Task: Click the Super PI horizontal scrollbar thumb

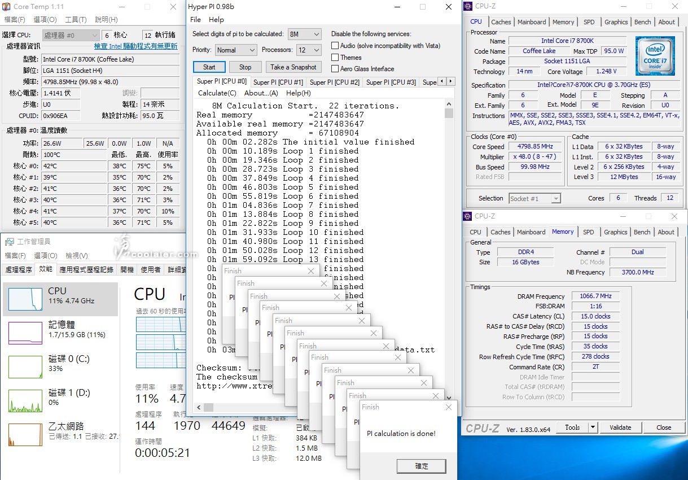Action: pos(209,407)
